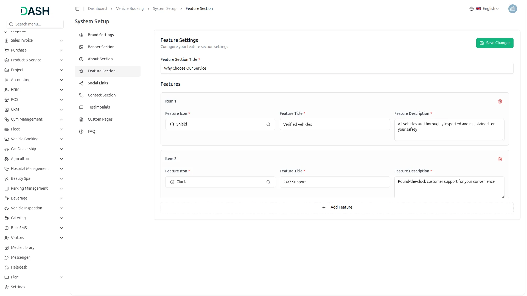Go to the Dashboard breadcrumb link

(97, 9)
